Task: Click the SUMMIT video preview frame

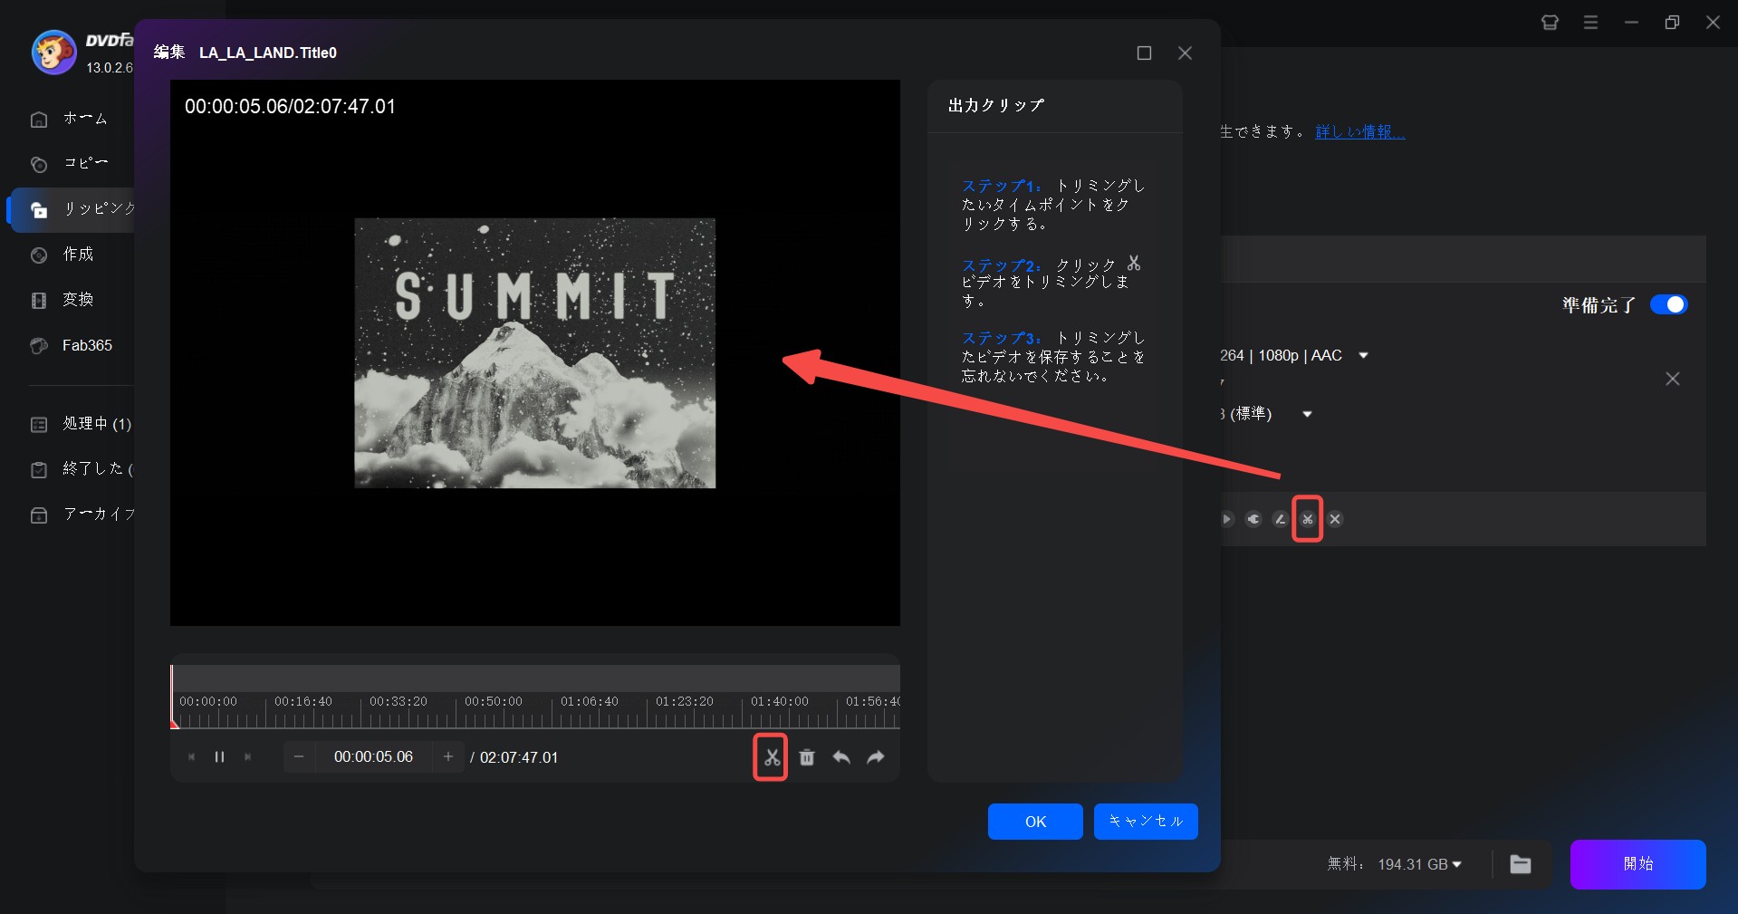Action: 534,353
